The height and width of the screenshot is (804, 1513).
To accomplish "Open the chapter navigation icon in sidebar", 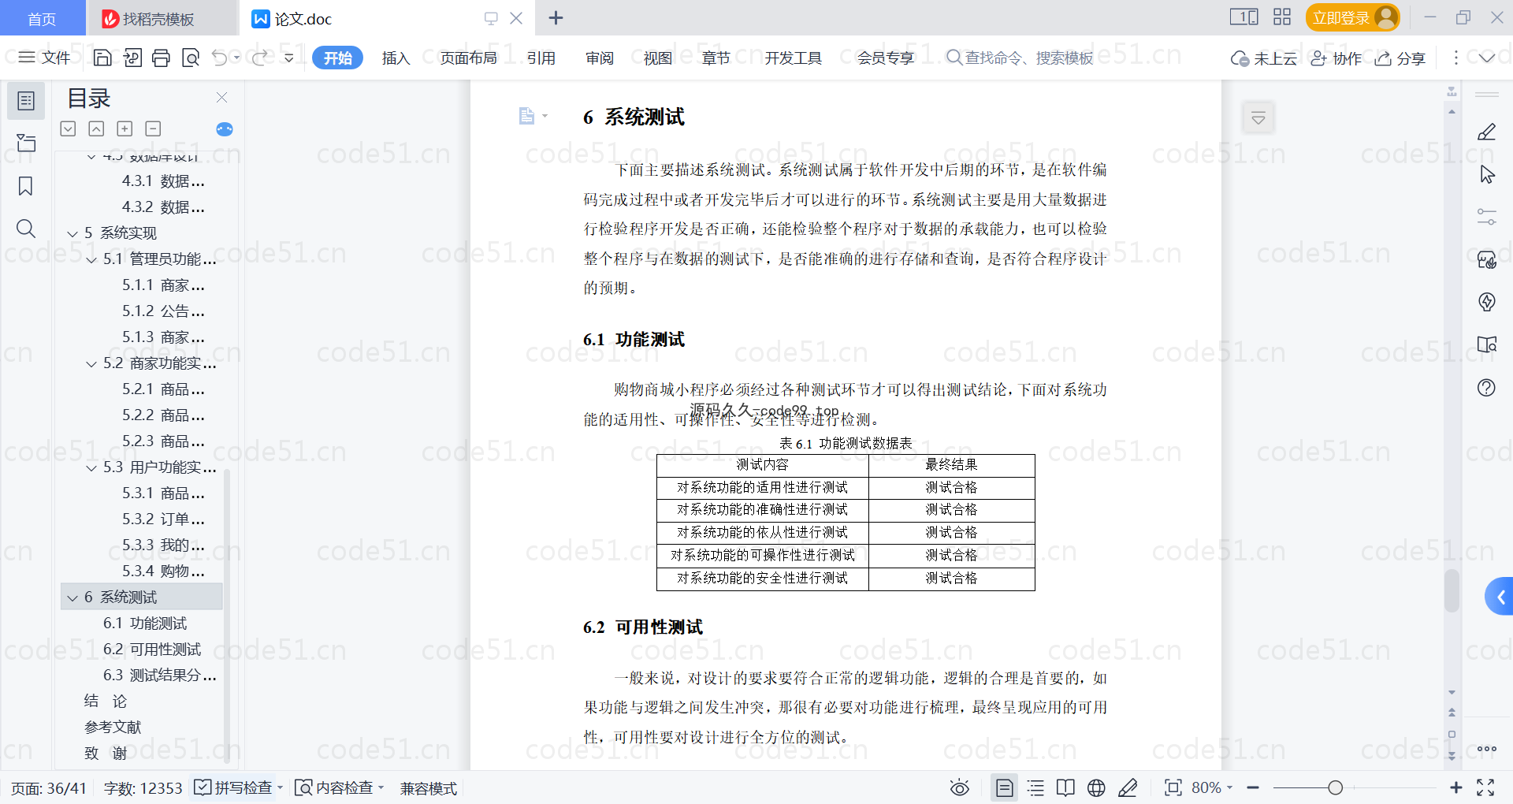I will coord(26,143).
